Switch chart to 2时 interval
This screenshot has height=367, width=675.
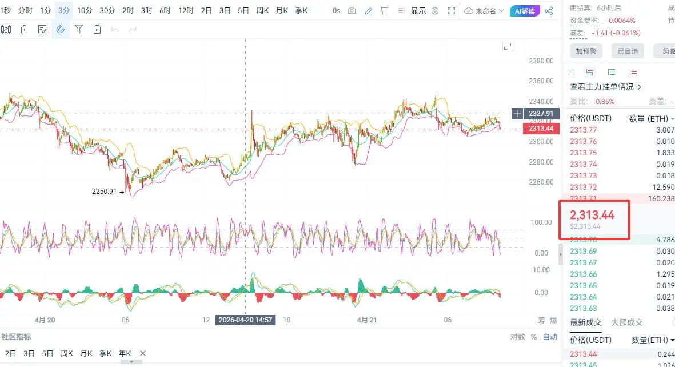tap(128, 10)
